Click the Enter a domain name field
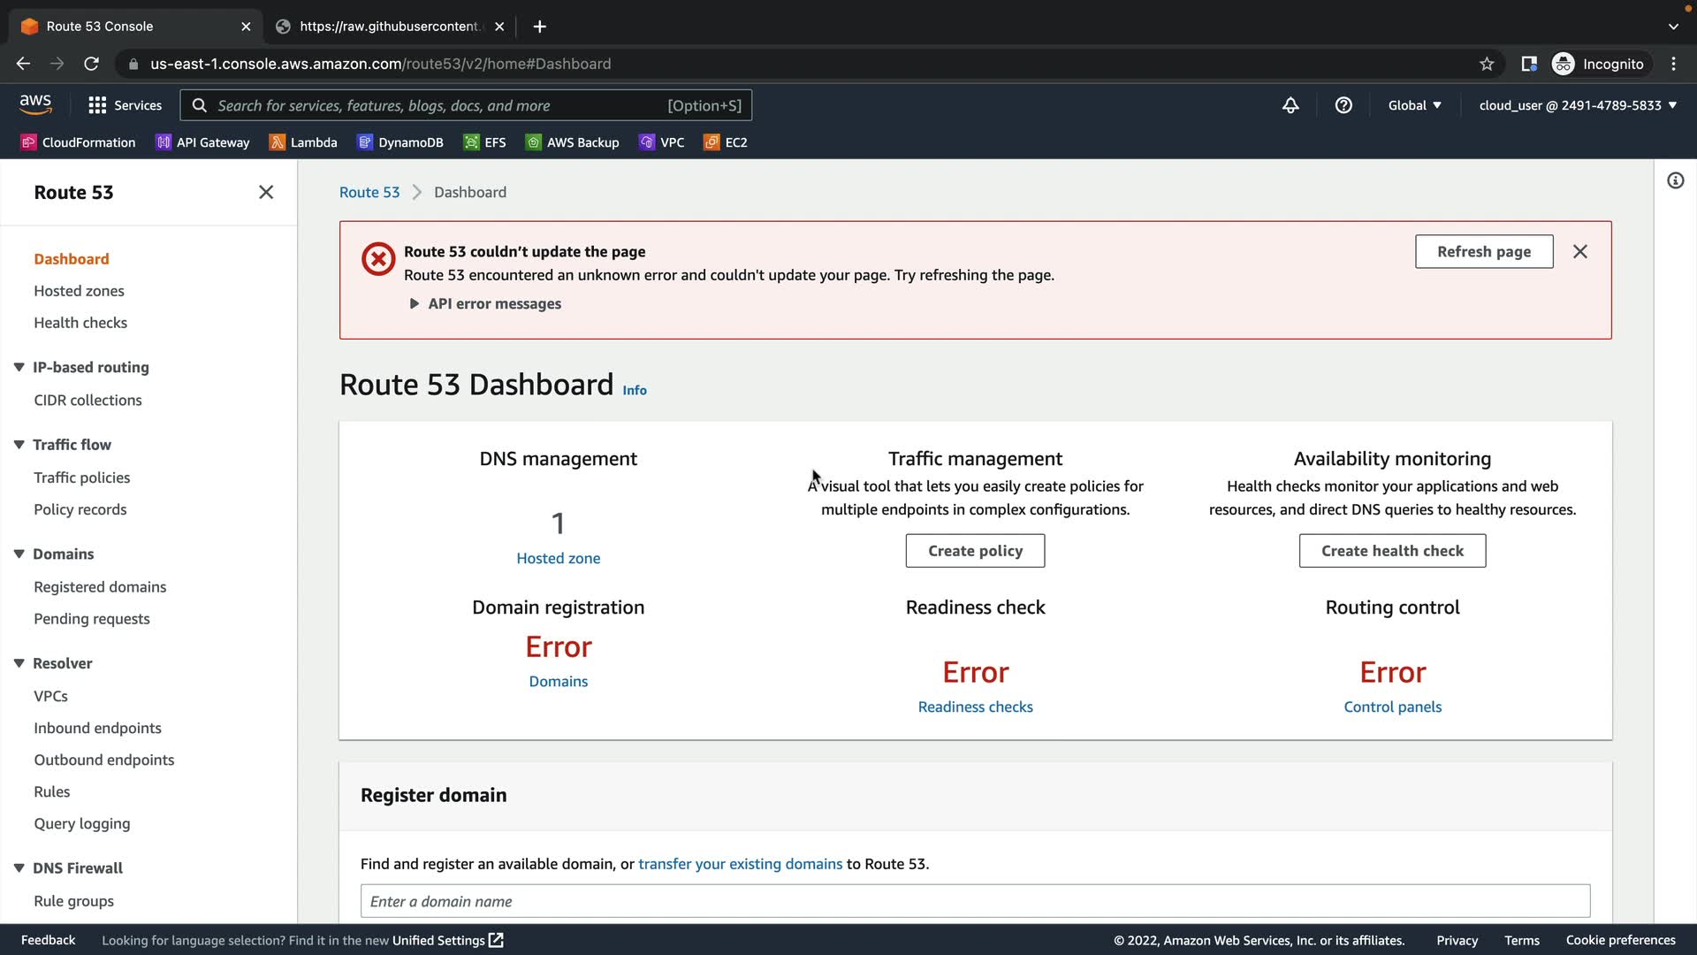Screen dimensions: 1697x955 (x=975, y=901)
